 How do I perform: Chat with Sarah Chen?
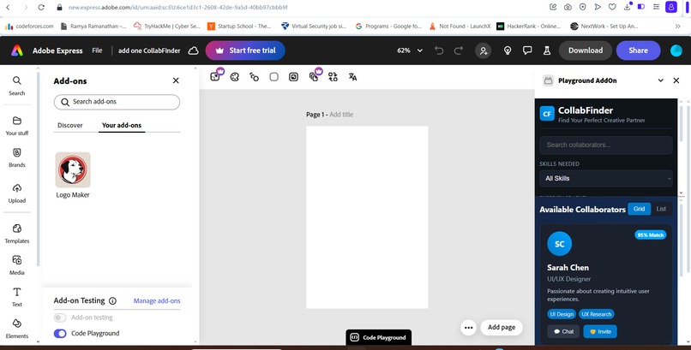coord(563,331)
